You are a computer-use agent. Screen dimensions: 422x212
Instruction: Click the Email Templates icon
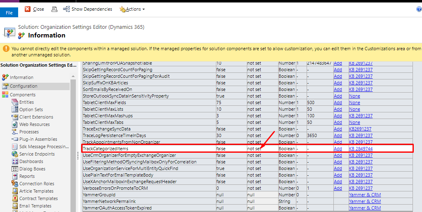point(15,206)
